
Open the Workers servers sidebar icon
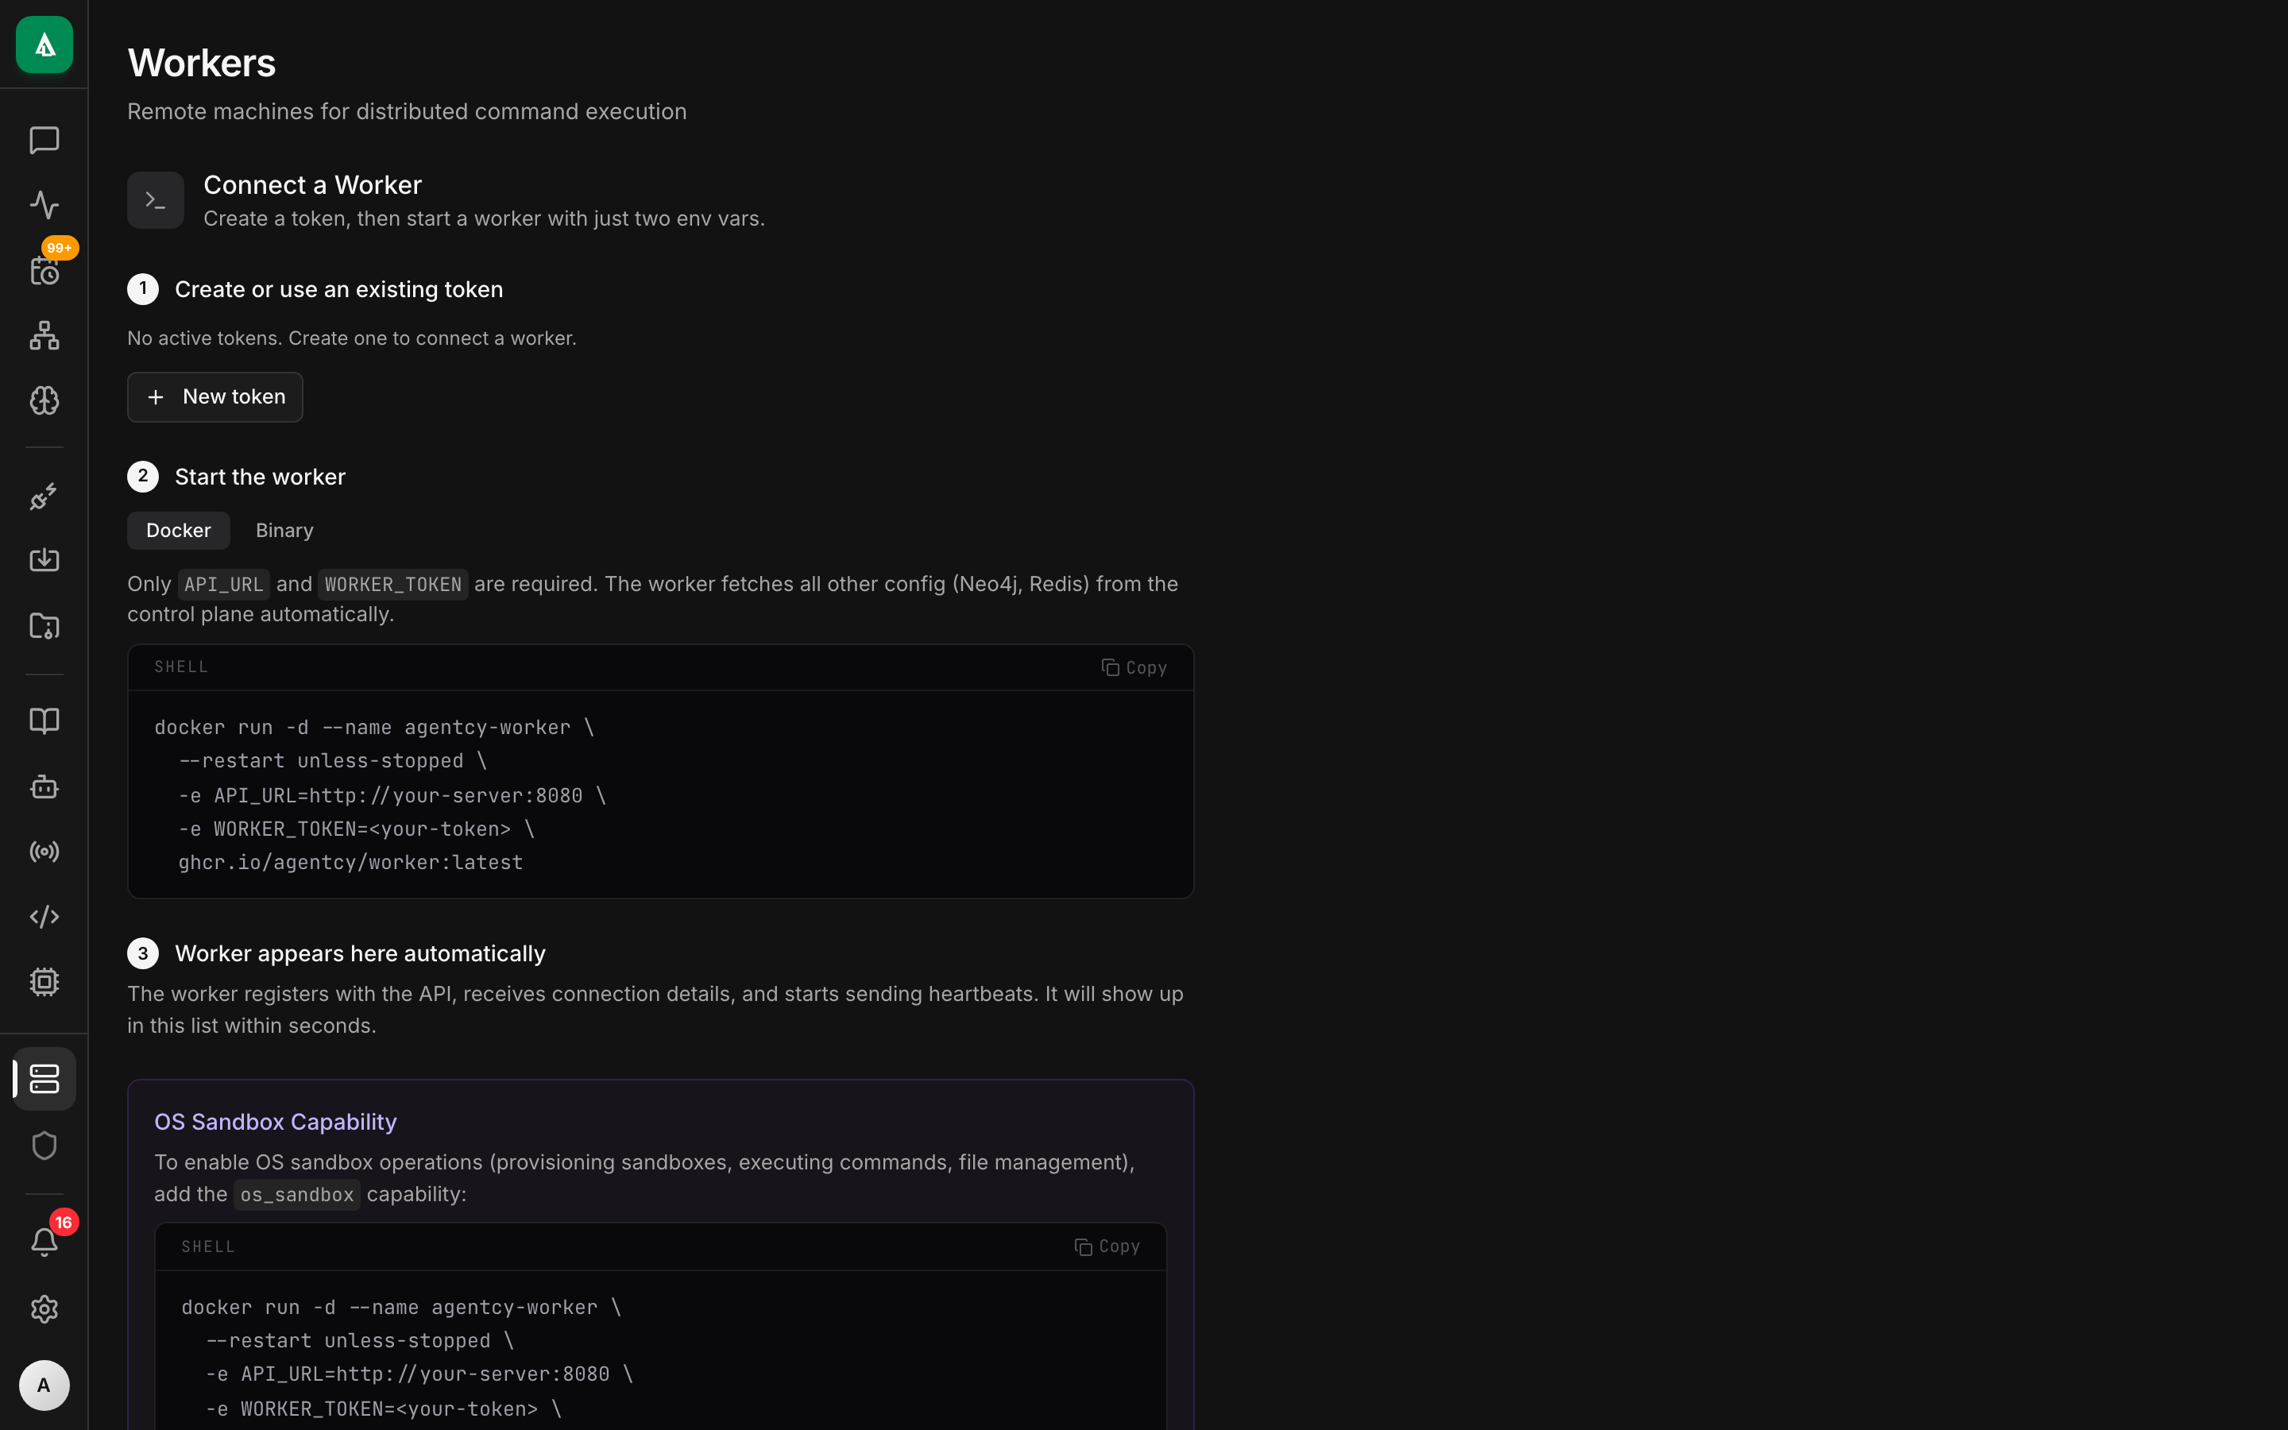coord(44,1078)
